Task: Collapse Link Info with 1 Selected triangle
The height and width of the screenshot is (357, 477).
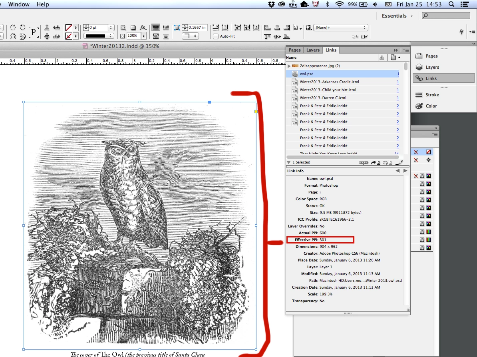Action: click(289, 163)
